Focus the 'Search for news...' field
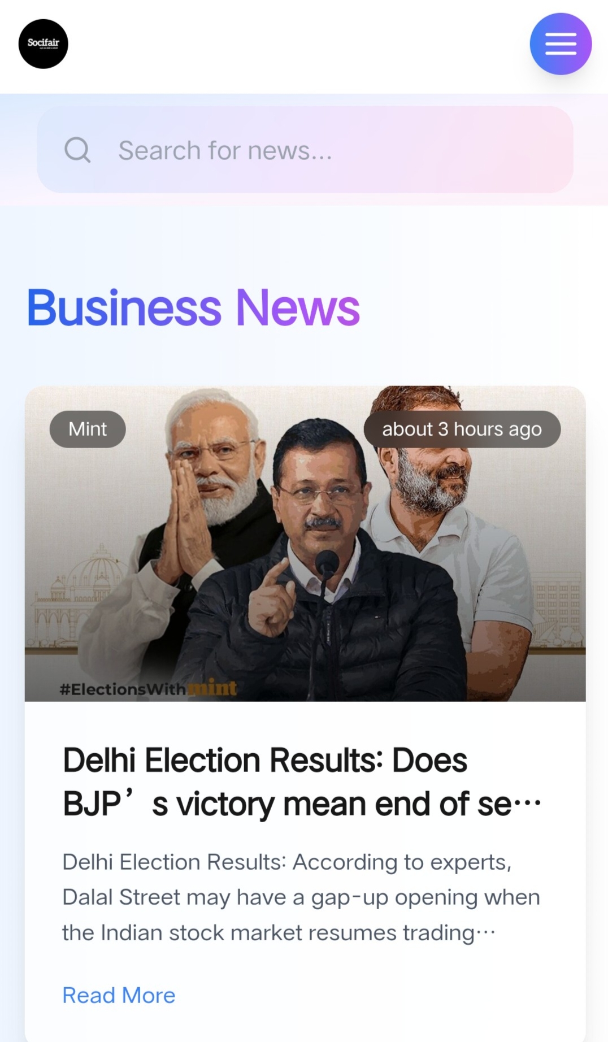 click(305, 150)
